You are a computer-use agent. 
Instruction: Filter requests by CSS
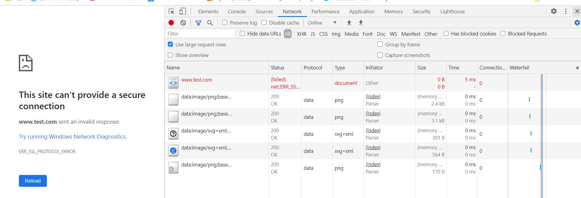pos(323,34)
